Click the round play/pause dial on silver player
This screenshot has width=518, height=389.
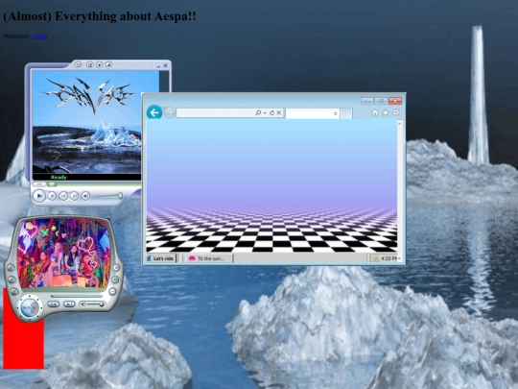(x=30, y=308)
